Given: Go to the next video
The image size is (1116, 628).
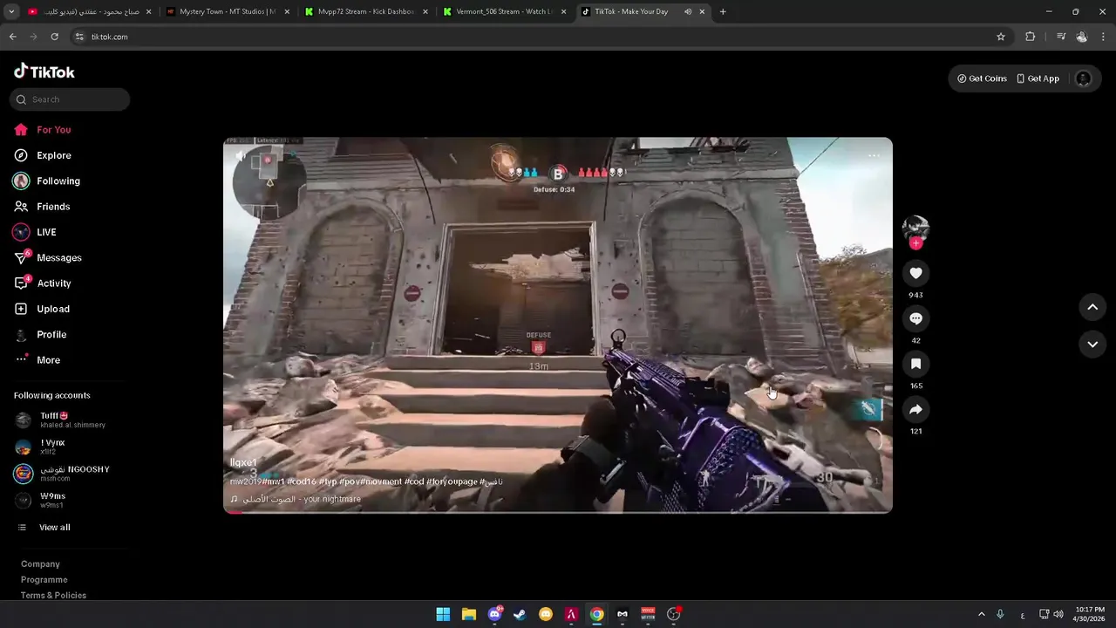Looking at the screenshot, I should pos(1092,345).
